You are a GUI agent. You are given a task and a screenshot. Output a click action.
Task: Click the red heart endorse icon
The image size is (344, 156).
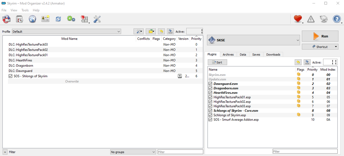[298, 19]
